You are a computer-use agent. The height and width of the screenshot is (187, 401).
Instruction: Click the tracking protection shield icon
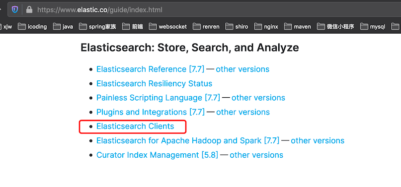(x=15, y=10)
